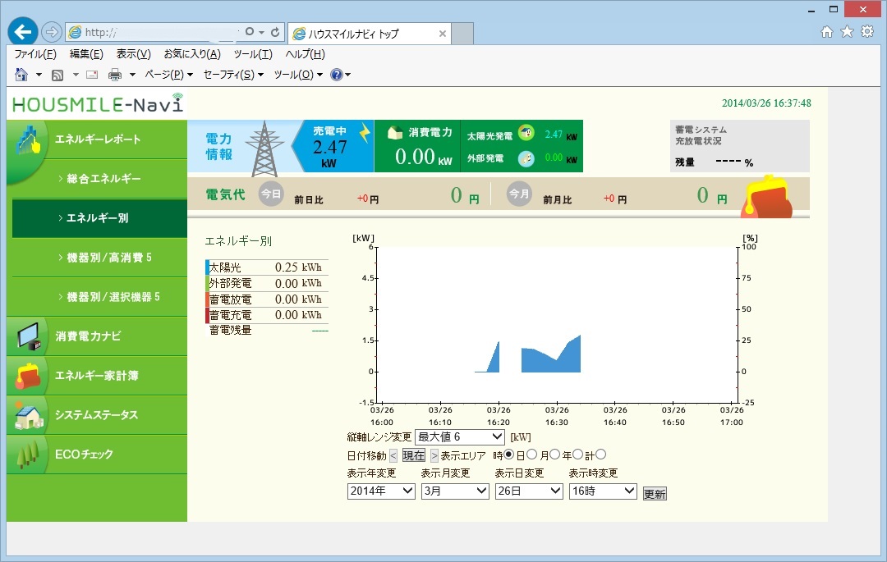Expand the ページ(P) command bar dropdown

click(x=168, y=75)
